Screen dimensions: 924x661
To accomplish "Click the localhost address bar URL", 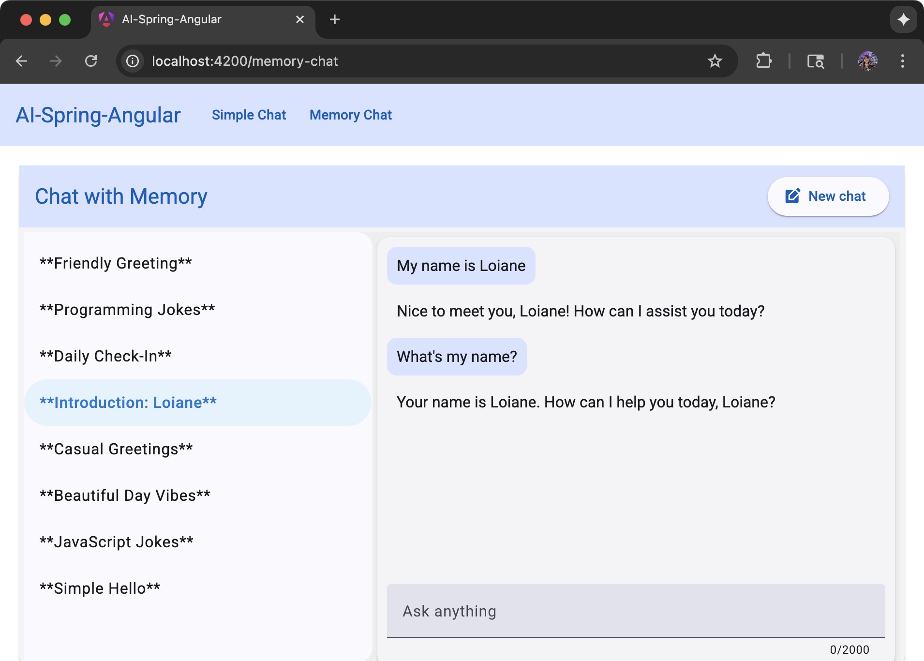I will pyautogui.click(x=245, y=61).
